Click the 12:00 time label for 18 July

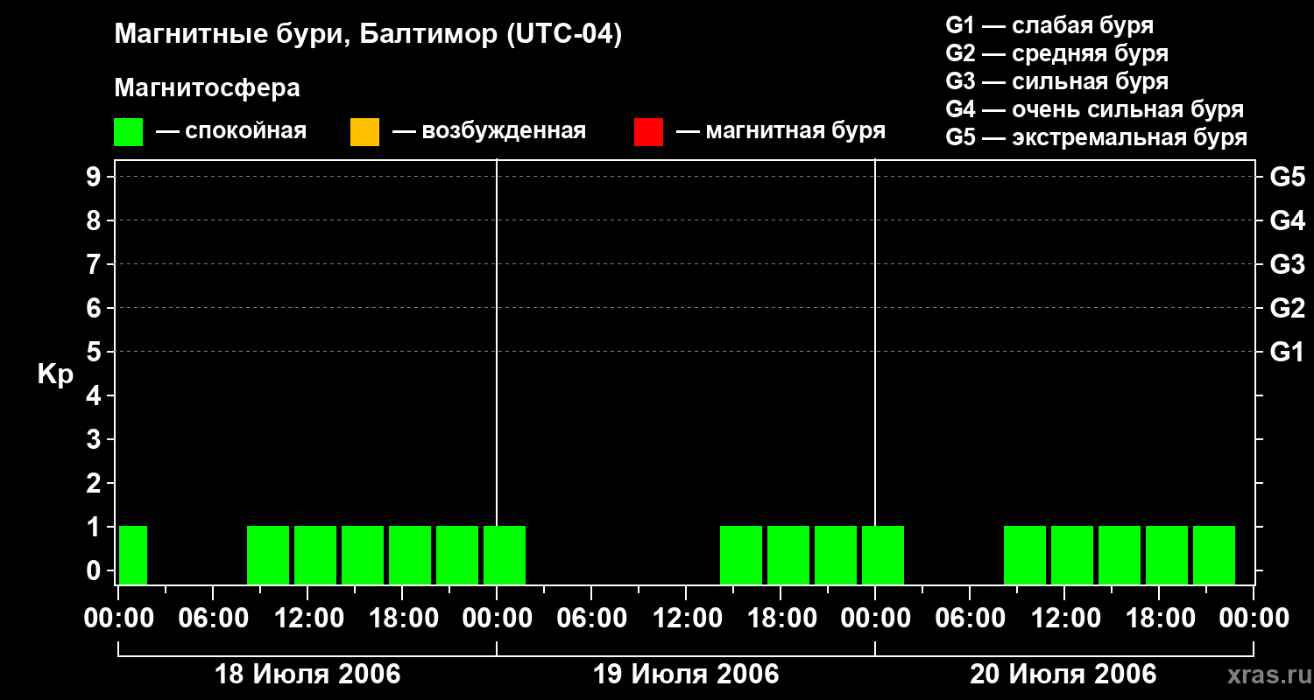point(307,619)
